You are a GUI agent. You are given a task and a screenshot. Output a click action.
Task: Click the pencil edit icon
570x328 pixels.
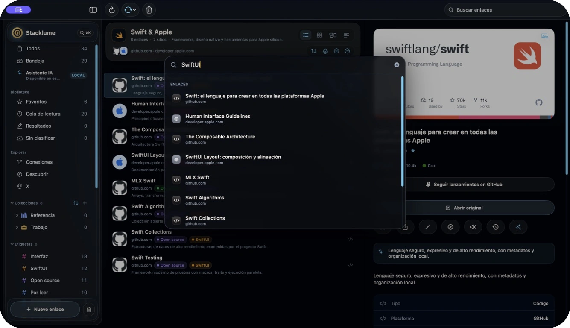[428, 227]
